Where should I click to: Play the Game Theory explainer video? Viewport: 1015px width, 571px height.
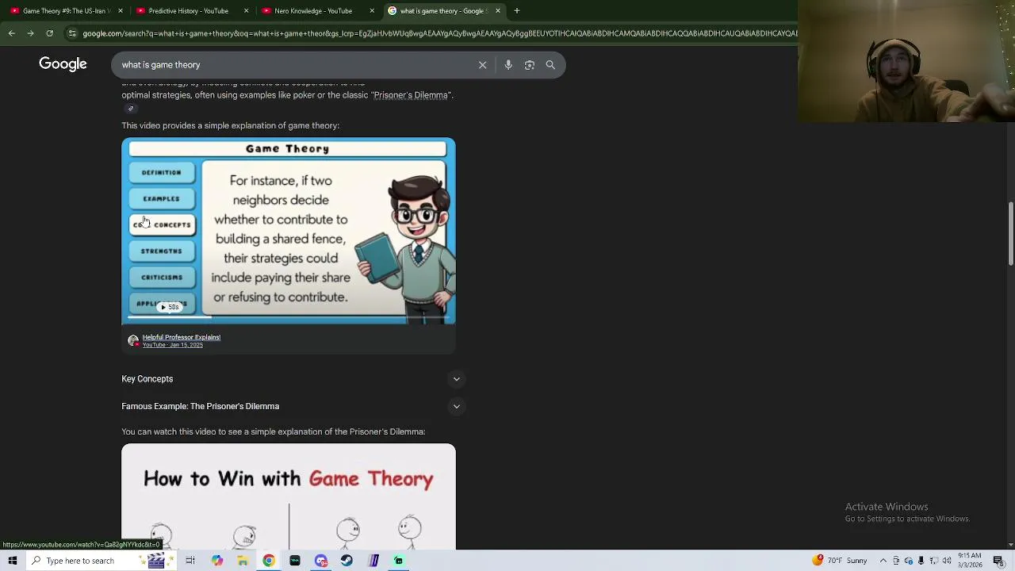289,231
